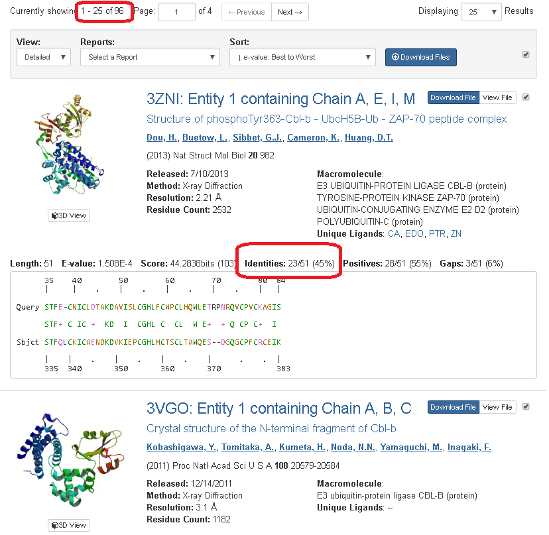Change the Displaying 25 results dropdown

coord(481,12)
